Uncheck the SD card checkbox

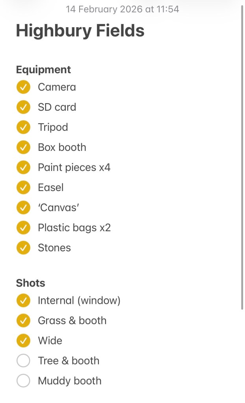[x=23, y=107]
